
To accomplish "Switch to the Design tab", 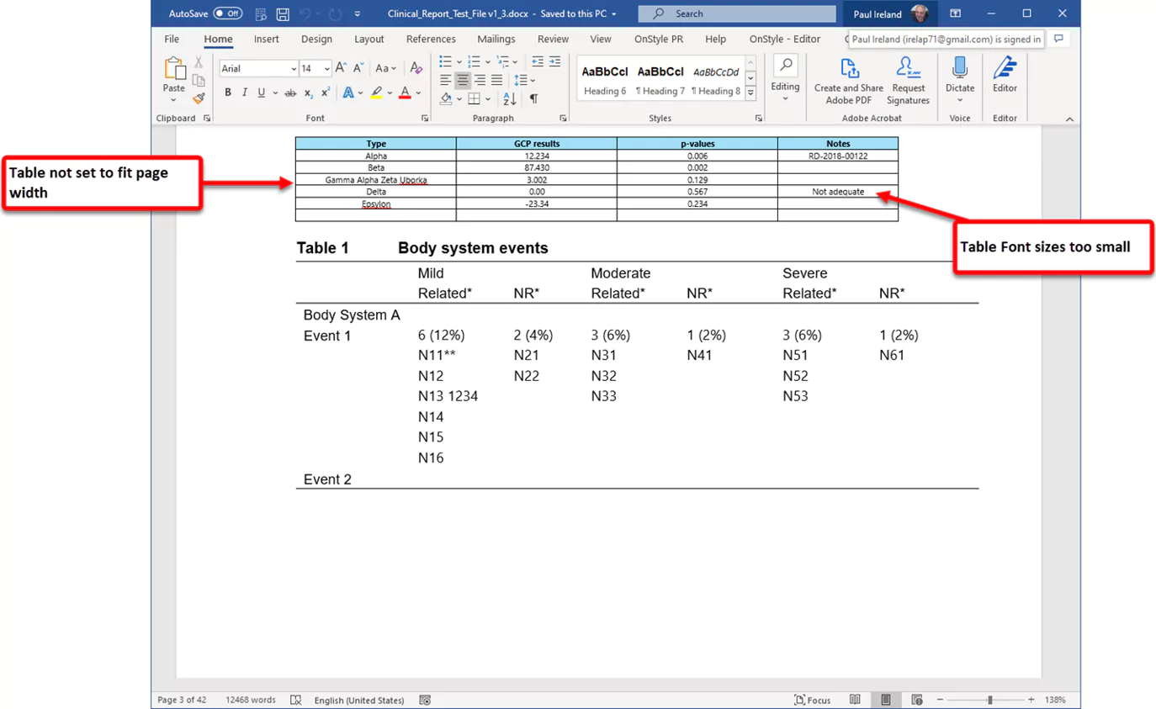I will coord(316,39).
